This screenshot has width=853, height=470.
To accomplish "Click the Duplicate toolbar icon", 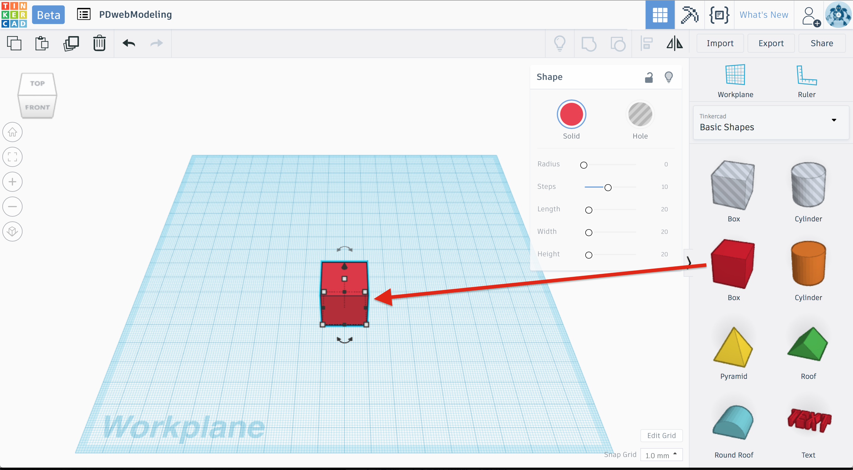I will point(71,43).
